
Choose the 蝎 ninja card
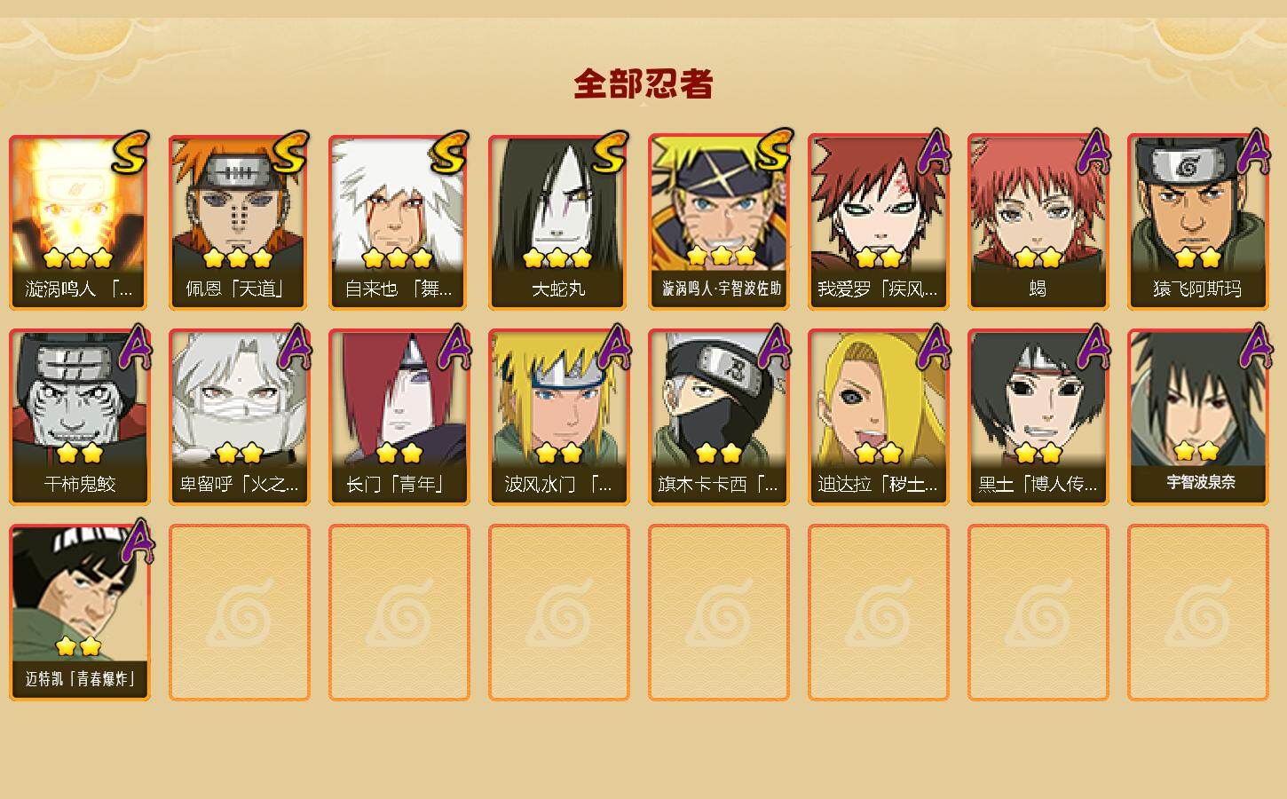pos(1038,222)
